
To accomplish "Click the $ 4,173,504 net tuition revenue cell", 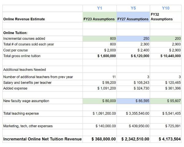I will pyautogui.click(x=166, y=139).
